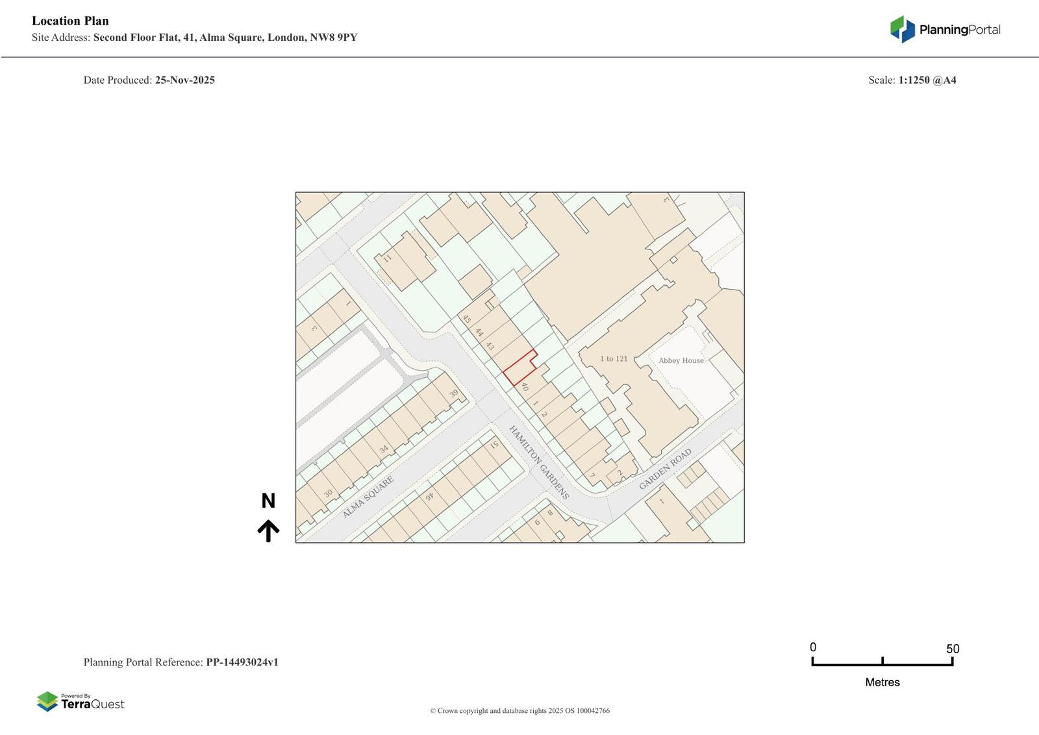Screen dimensions: 1039x735
Task: Click the TerraQuest wordmark text
Action: 92,704
